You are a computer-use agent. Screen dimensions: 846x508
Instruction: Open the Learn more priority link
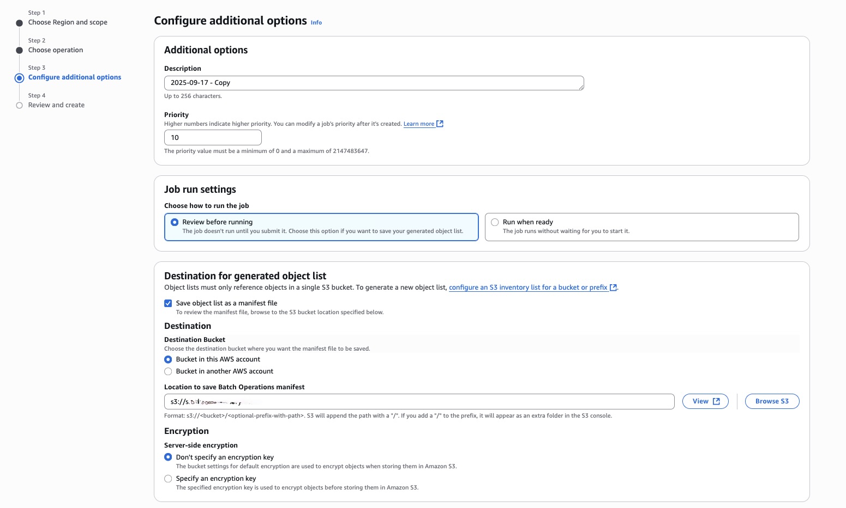coord(418,124)
